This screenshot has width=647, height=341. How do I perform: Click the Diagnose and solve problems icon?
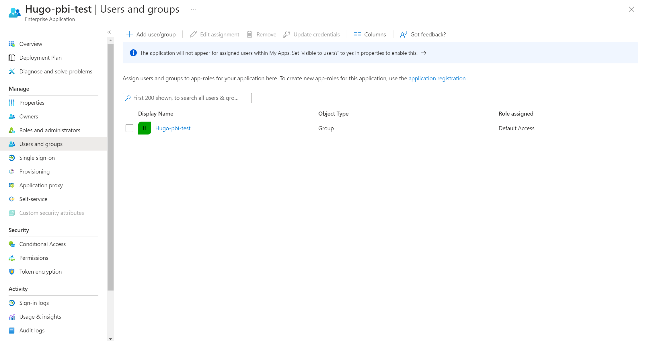(12, 71)
